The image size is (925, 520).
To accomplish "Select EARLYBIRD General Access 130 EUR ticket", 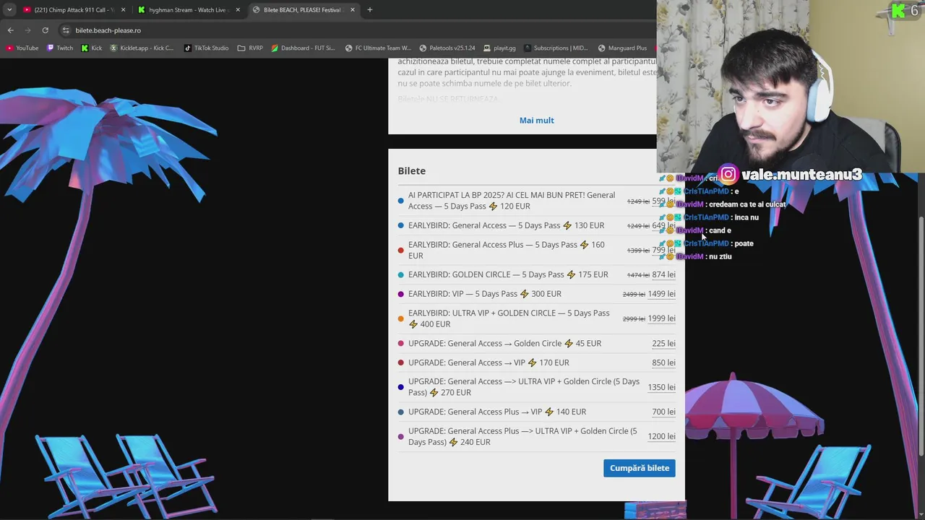I will tap(536, 225).
